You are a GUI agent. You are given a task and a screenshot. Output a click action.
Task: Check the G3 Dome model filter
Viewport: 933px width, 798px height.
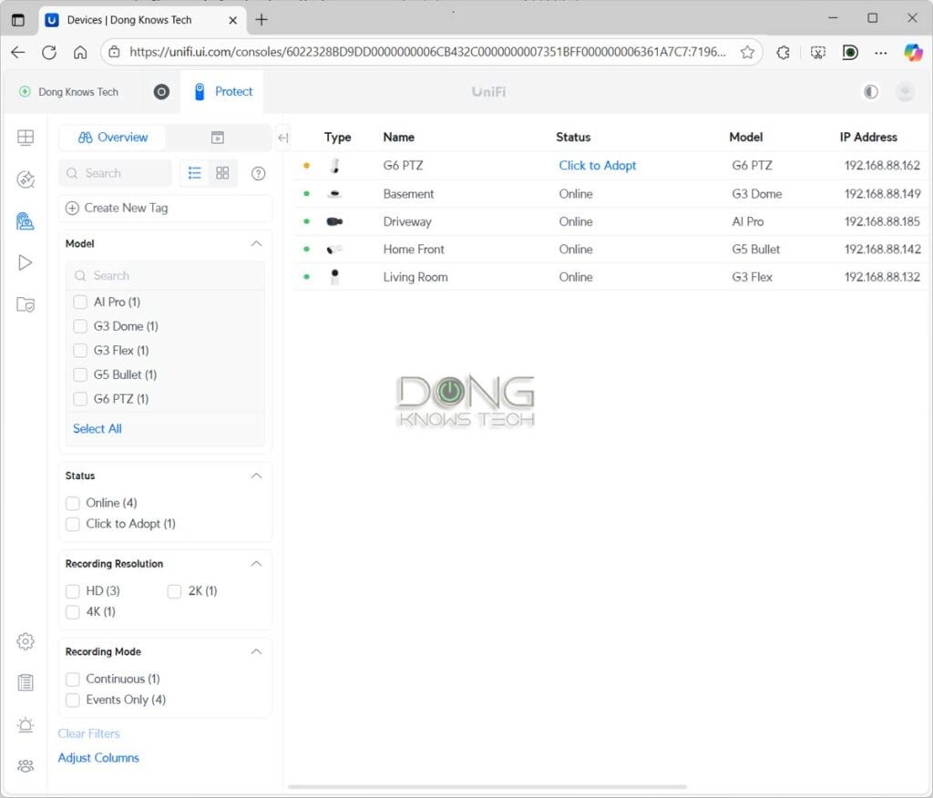click(x=80, y=326)
